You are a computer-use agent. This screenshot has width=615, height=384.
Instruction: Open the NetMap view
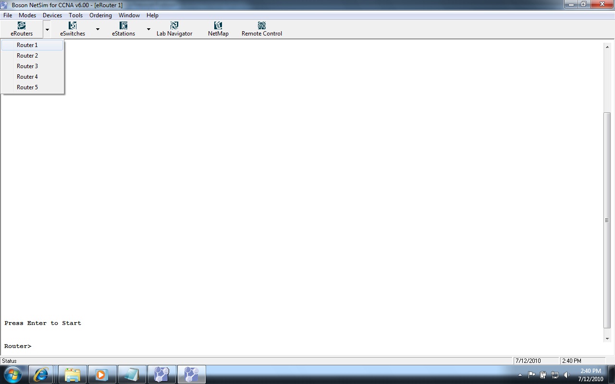[218, 29]
